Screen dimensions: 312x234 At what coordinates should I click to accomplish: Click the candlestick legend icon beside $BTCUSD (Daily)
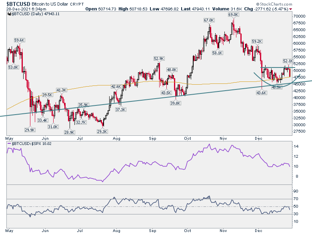coord(9,14)
